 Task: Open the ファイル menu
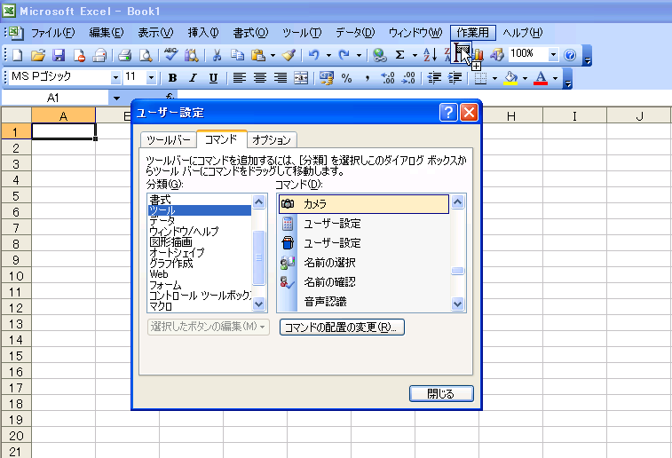52,33
